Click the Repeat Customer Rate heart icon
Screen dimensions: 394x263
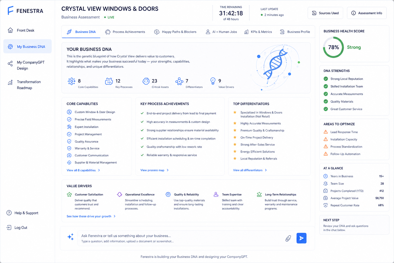[x=326, y=205]
